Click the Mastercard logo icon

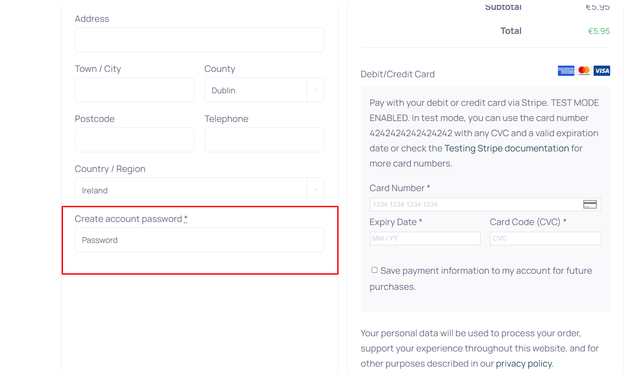pyautogui.click(x=584, y=71)
